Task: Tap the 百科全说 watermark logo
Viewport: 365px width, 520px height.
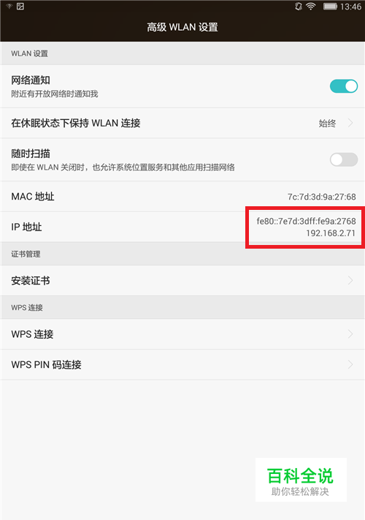Action: click(301, 480)
